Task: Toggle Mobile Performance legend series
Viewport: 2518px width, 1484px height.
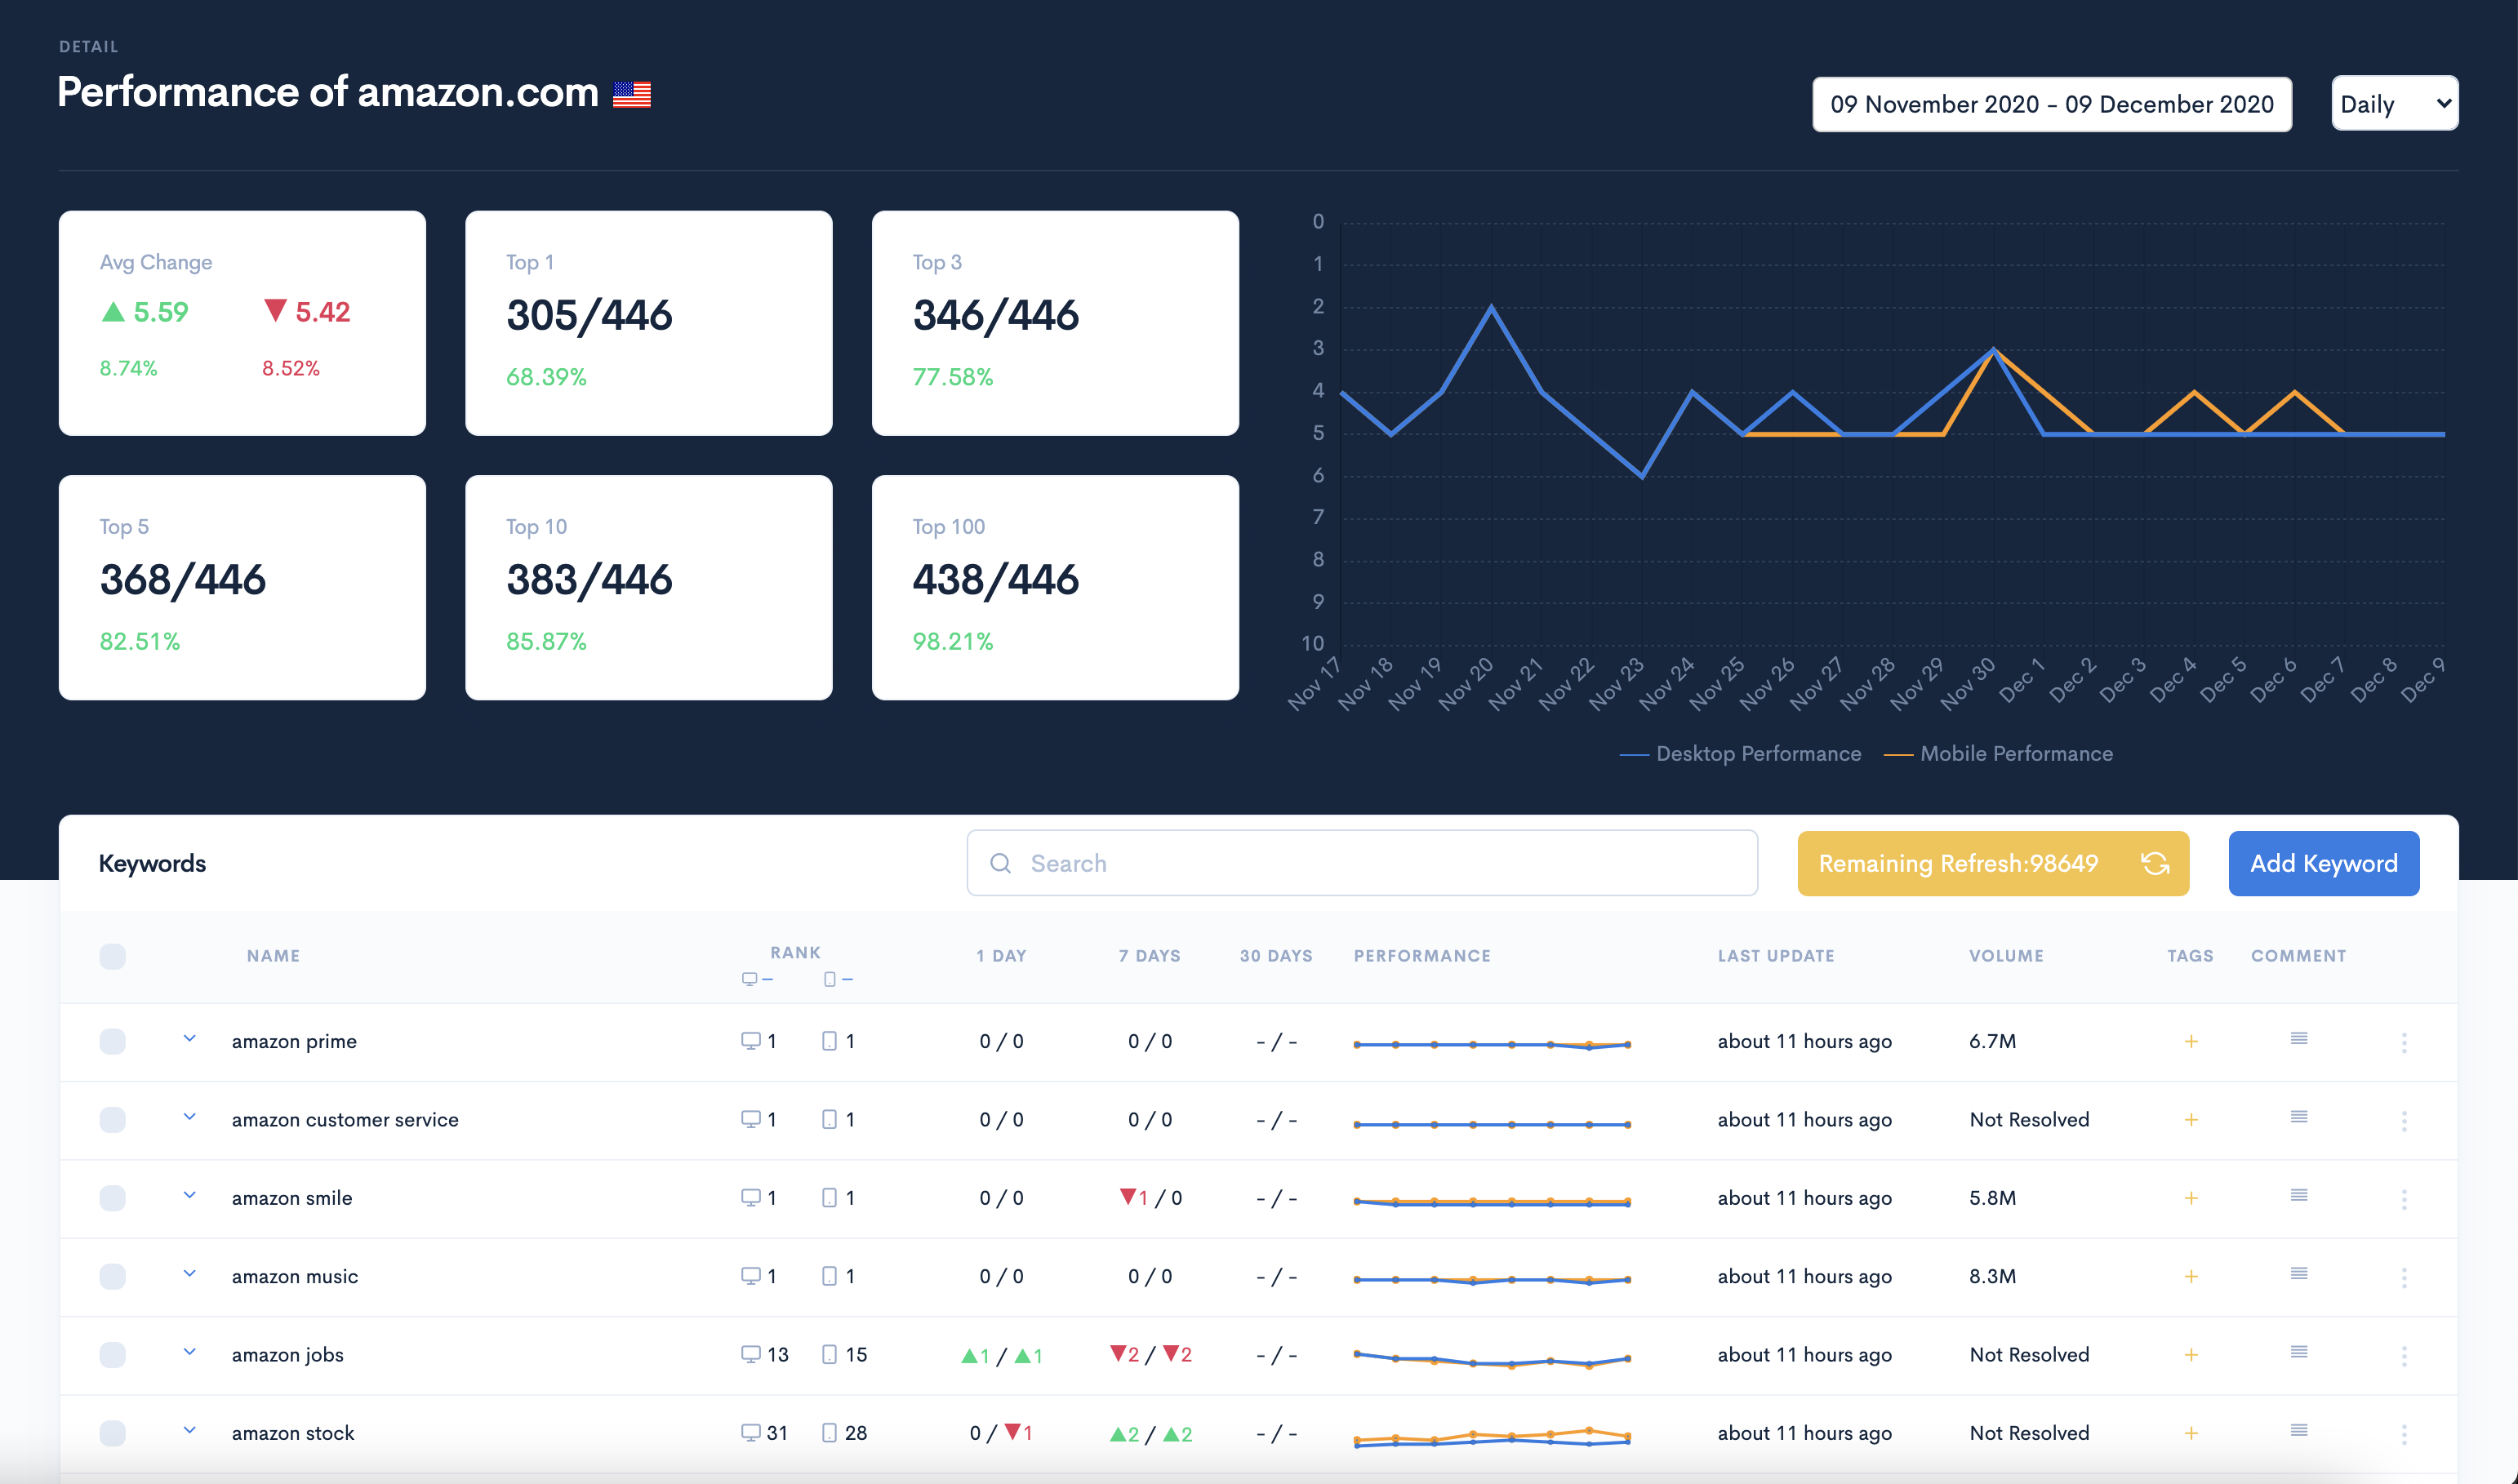Action: coord(1998,753)
